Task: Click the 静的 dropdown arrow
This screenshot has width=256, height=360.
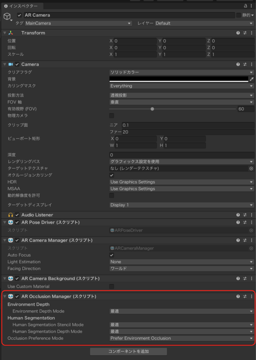Action: click(x=252, y=15)
